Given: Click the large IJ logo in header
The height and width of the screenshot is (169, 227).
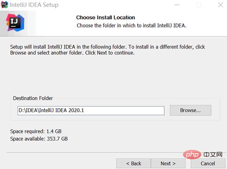Looking at the screenshot, I should 15,23.
